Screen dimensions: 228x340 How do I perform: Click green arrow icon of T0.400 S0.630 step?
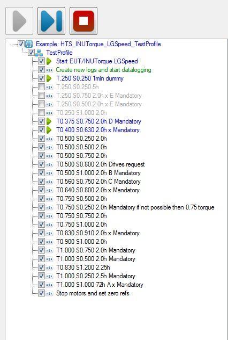point(49,130)
